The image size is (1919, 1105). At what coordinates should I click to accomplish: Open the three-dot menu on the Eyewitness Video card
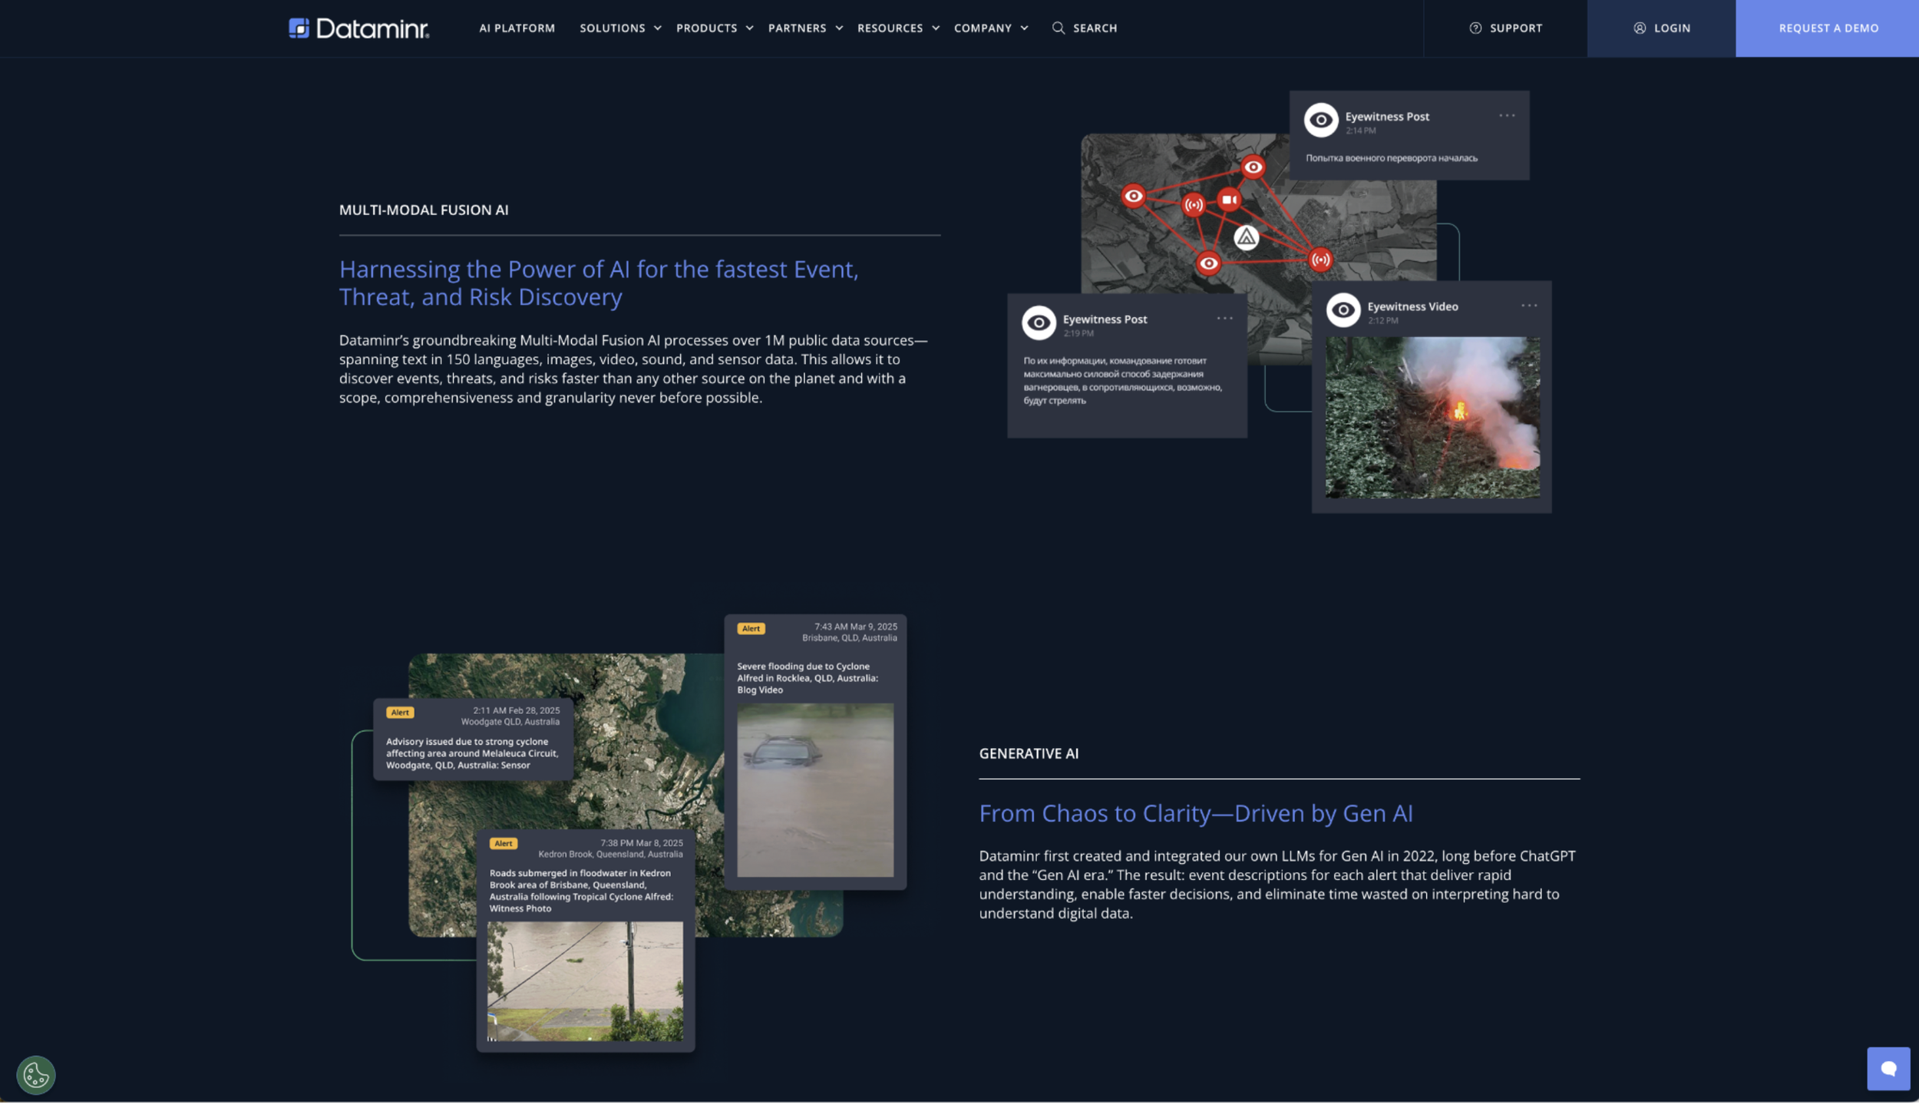coord(1528,306)
